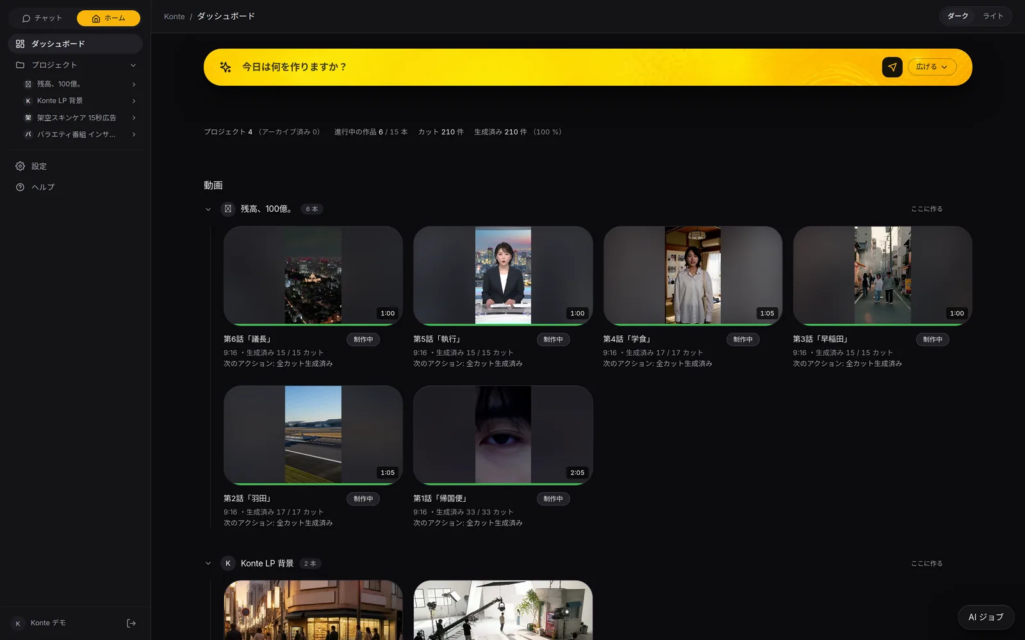Switch to チャット mode
This screenshot has width=1025, height=640.
(x=42, y=18)
